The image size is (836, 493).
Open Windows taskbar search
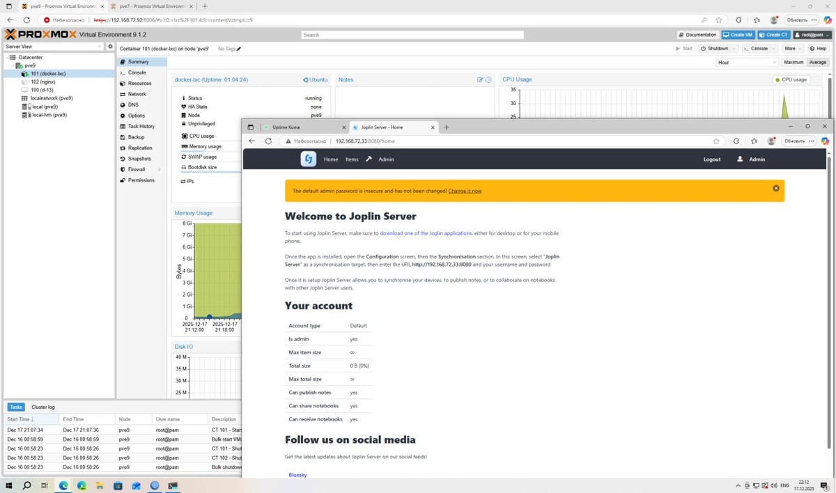click(x=27, y=485)
